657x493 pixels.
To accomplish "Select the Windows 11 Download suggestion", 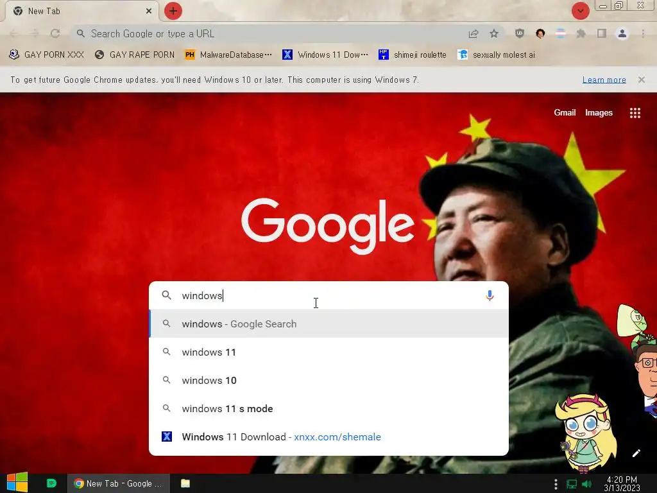I will pos(329,437).
